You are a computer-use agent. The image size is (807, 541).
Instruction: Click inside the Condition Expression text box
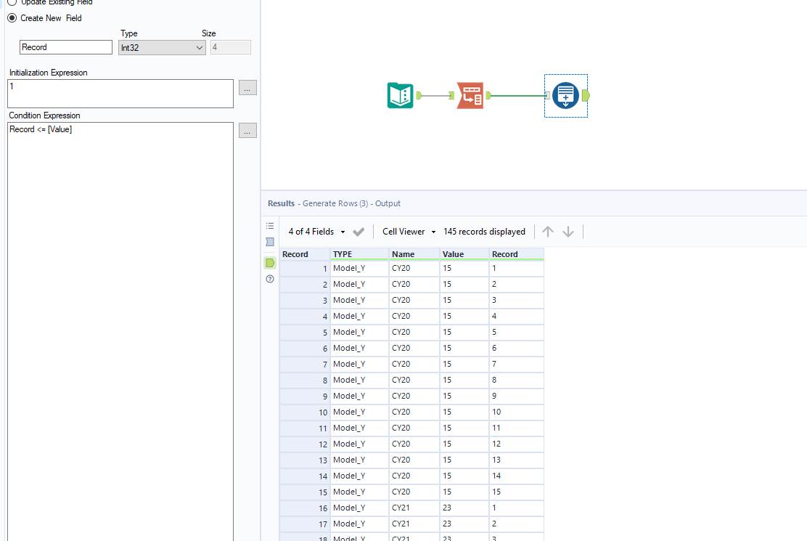(x=120, y=145)
